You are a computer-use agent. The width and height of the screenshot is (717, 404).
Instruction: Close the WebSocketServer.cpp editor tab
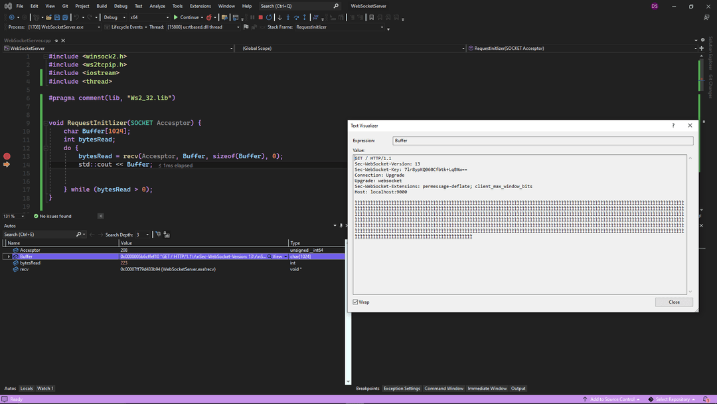(63, 41)
